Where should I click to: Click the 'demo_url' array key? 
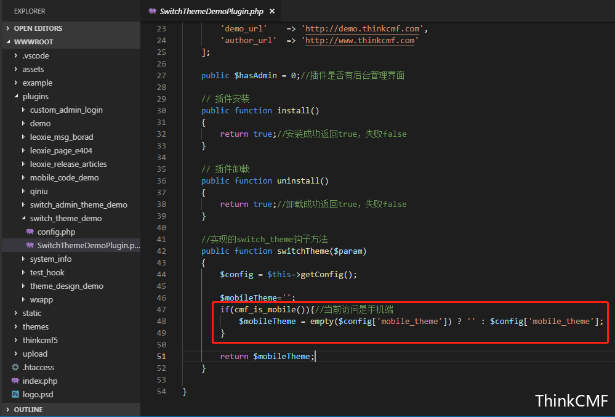(x=244, y=28)
